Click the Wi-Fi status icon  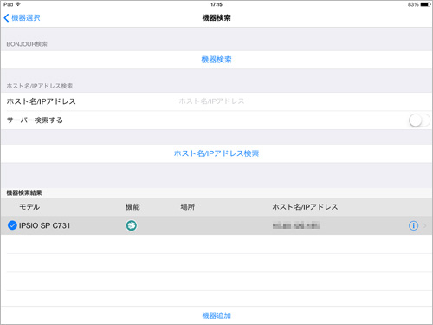[x=18, y=4]
